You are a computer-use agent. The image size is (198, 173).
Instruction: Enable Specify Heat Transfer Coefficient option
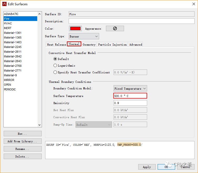coord(55,72)
